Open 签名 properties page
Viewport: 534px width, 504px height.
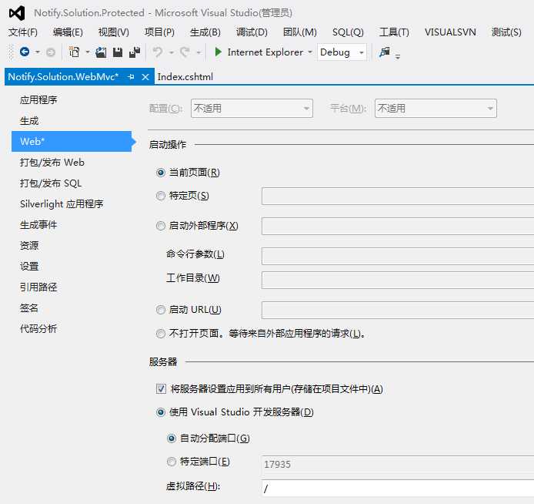pos(29,308)
